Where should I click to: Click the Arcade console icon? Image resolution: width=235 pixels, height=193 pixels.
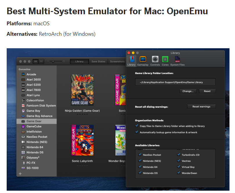(x=23, y=74)
